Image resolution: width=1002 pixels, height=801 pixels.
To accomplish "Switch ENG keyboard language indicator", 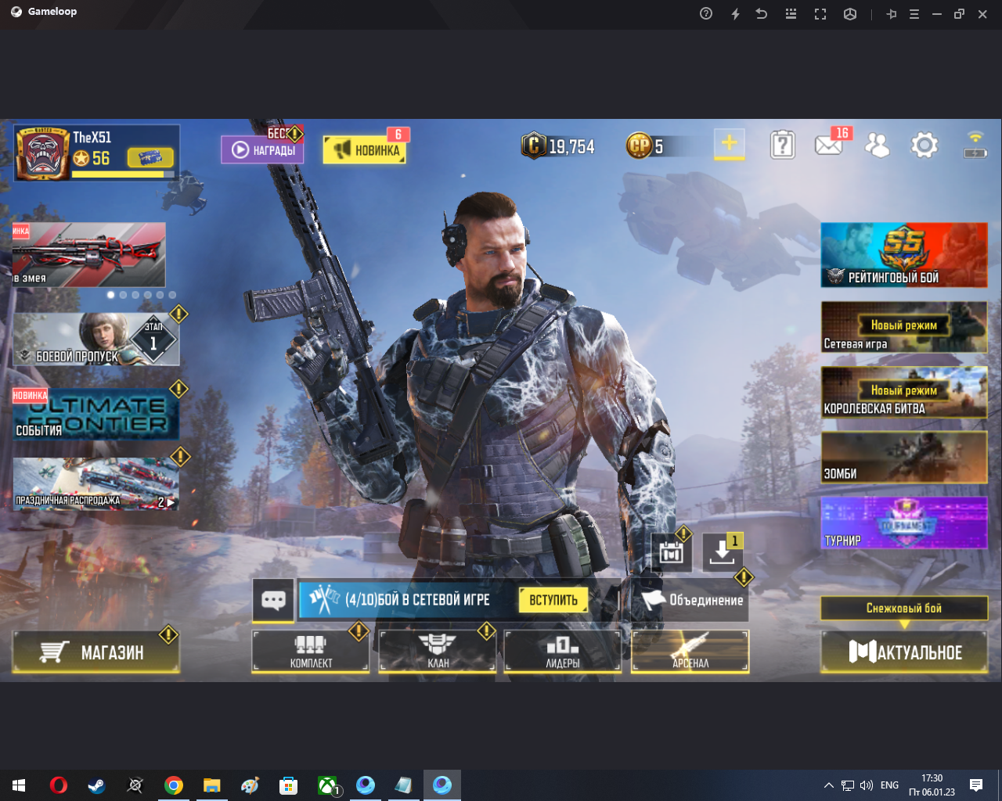I will [x=889, y=785].
